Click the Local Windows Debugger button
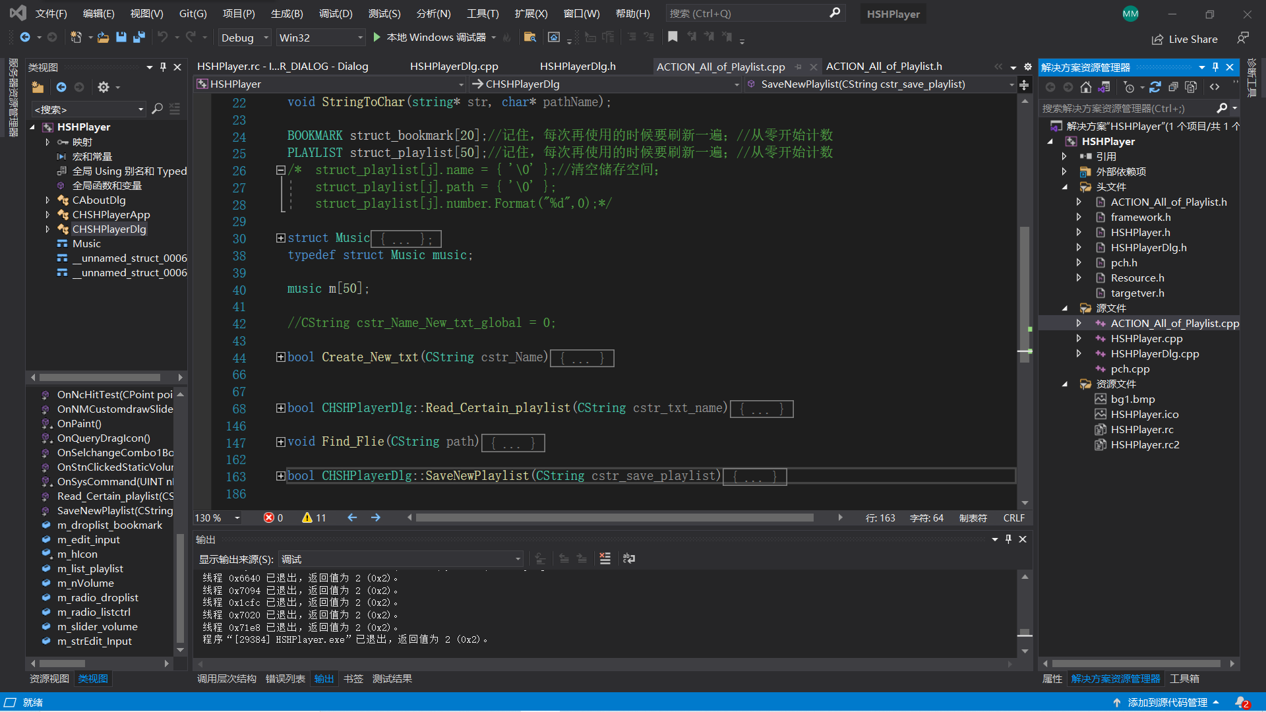This screenshot has height=712, width=1266. [x=433, y=36]
